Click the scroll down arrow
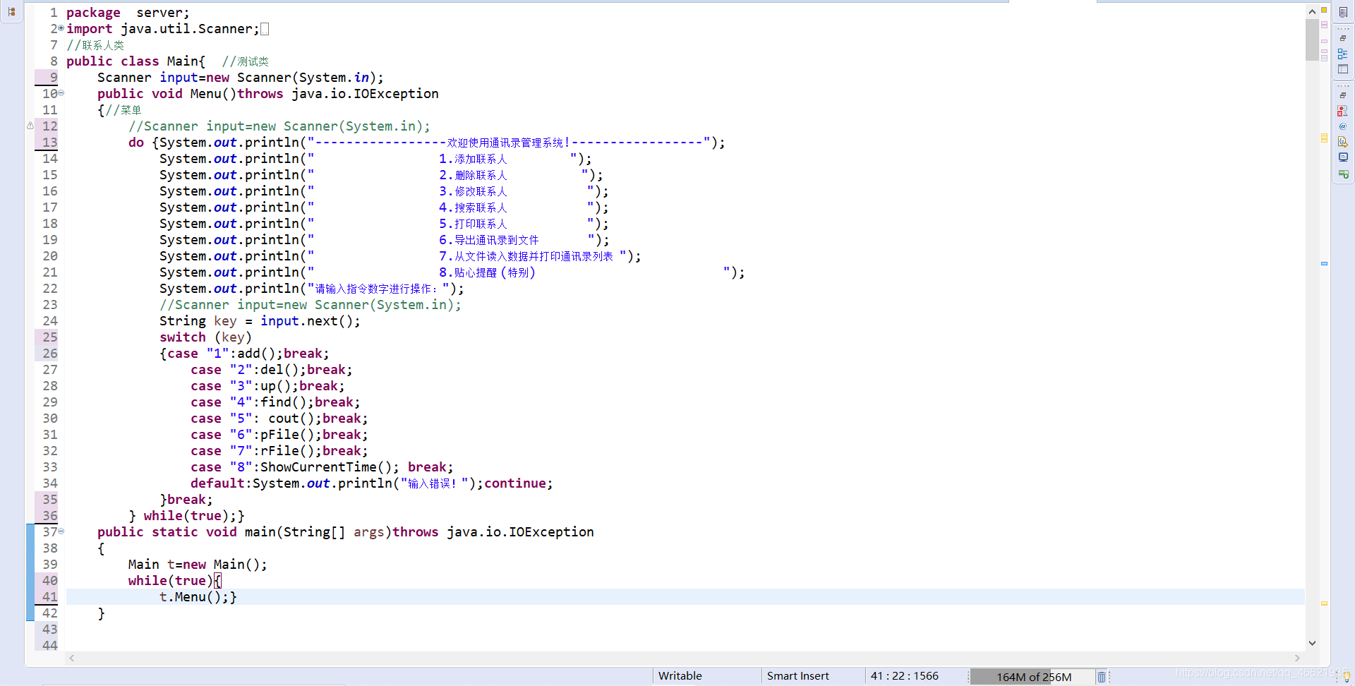 click(x=1312, y=643)
